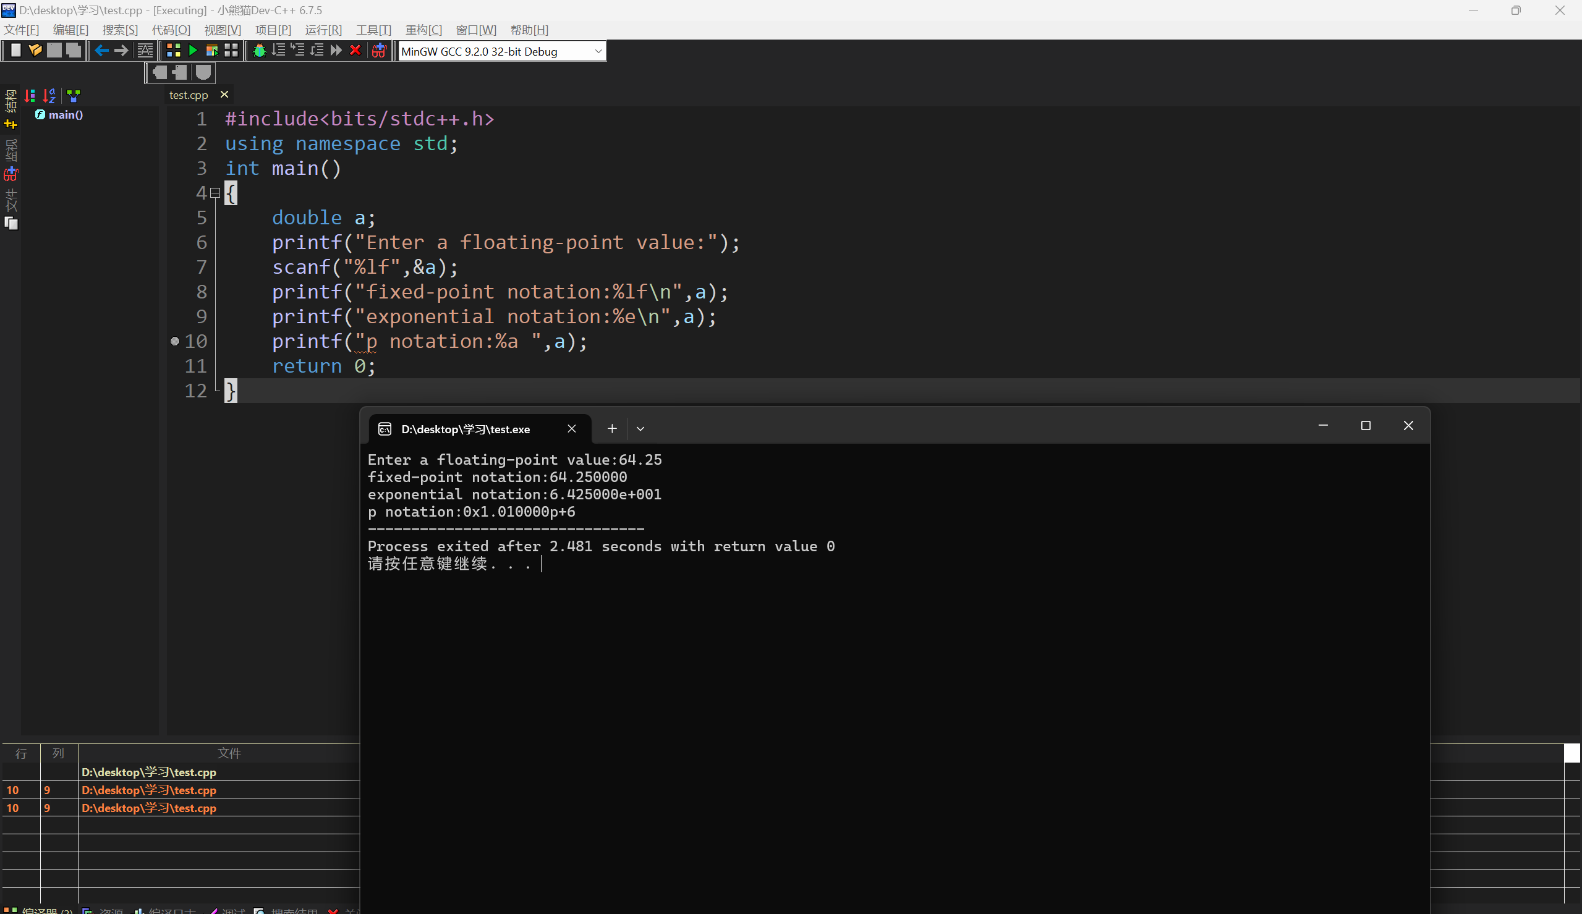Click the Open file folder icon
This screenshot has width=1582, height=914.
click(x=35, y=51)
